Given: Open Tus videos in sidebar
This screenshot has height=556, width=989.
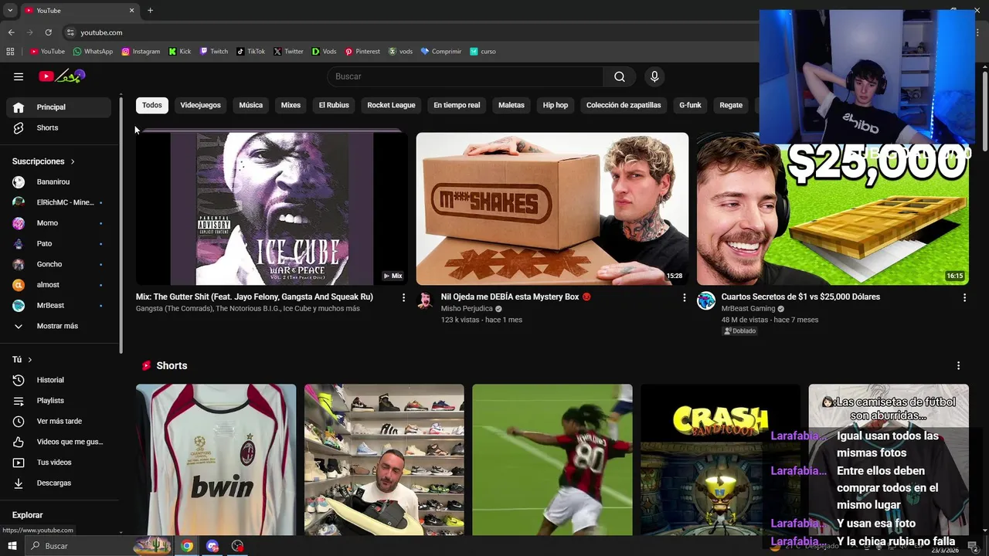Looking at the screenshot, I should pos(59,463).
